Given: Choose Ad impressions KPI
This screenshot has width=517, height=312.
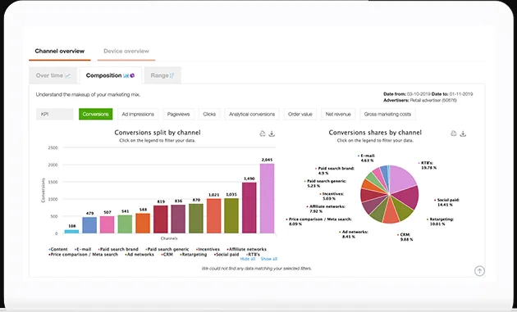Looking at the screenshot, I should click(138, 114).
